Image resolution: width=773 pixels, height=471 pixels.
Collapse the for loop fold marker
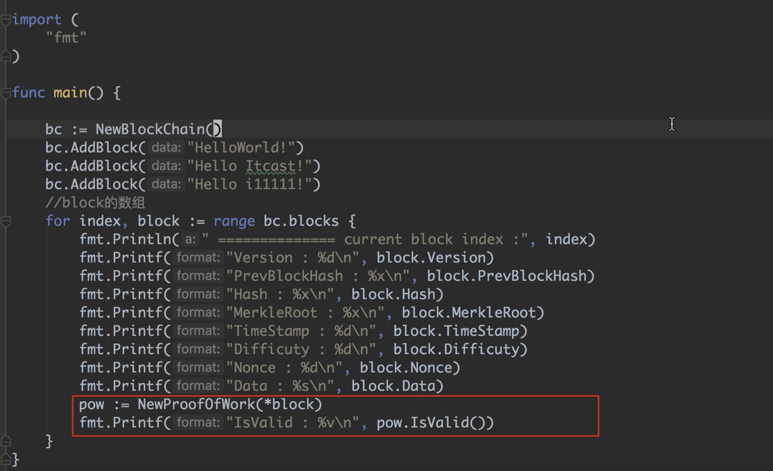click(6, 222)
